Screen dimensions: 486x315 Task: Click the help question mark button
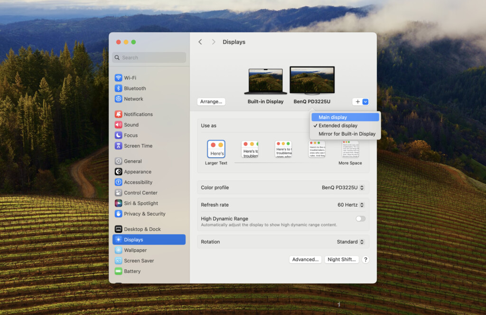pyautogui.click(x=366, y=260)
